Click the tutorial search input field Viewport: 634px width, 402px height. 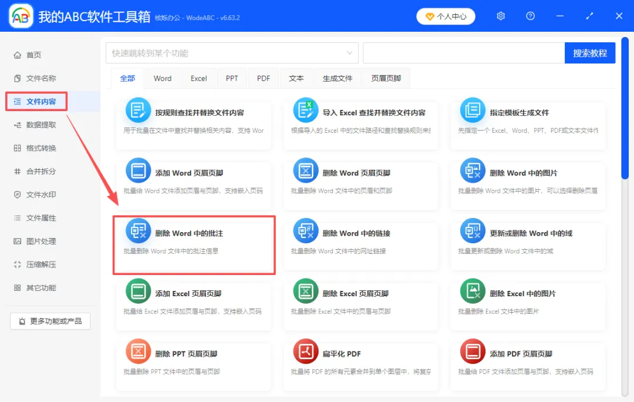(464, 53)
